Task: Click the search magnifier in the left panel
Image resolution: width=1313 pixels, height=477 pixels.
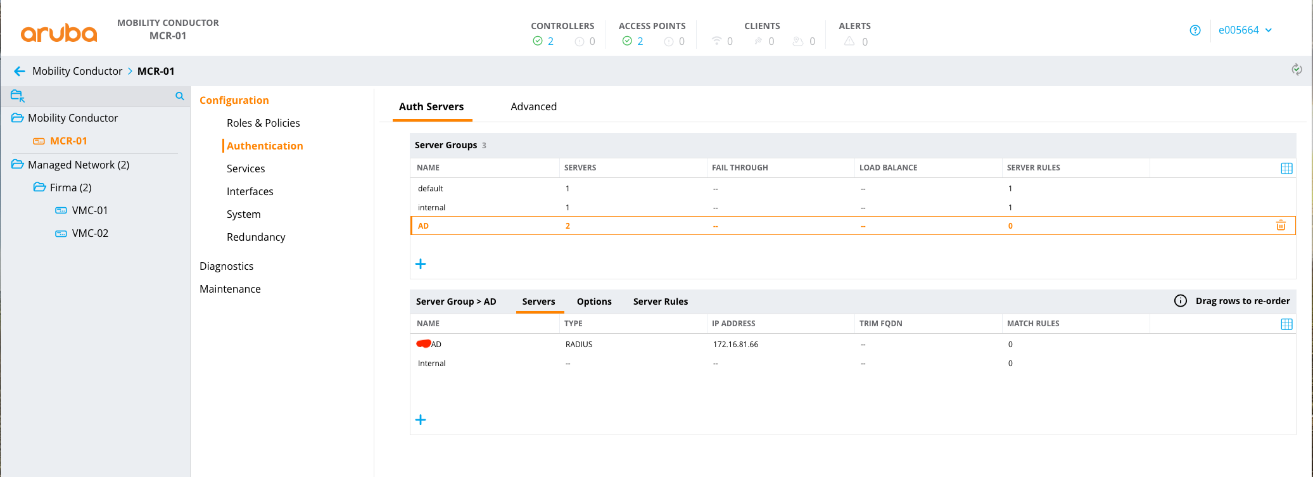Action: pyautogui.click(x=180, y=96)
